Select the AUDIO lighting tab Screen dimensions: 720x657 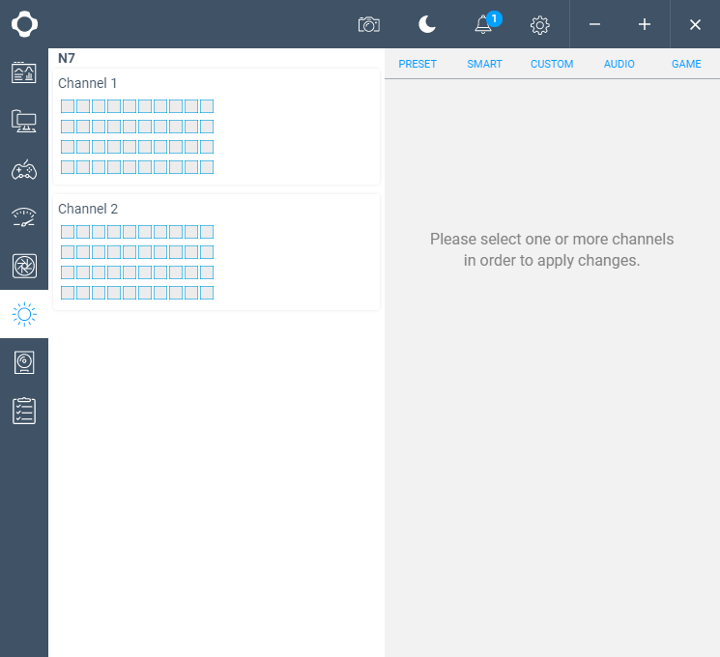click(619, 64)
